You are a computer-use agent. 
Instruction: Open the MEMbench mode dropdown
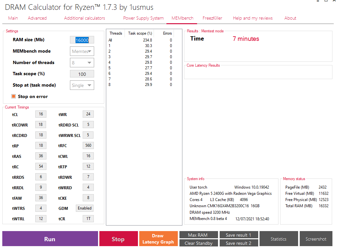[82, 51]
